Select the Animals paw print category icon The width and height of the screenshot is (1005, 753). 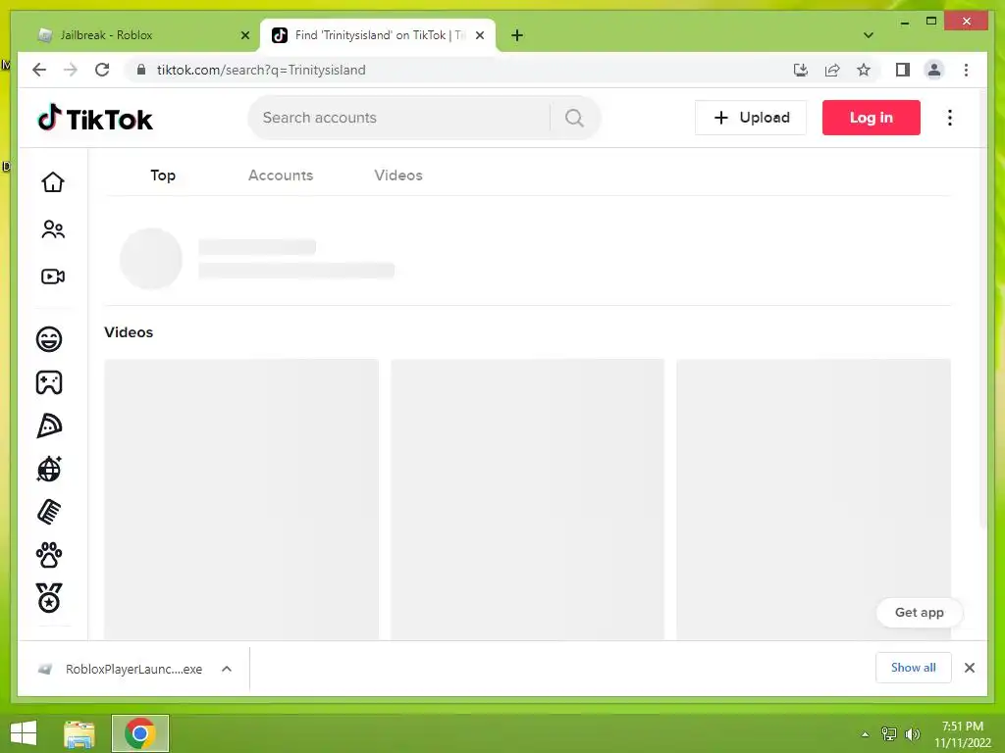click(x=49, y=555)
